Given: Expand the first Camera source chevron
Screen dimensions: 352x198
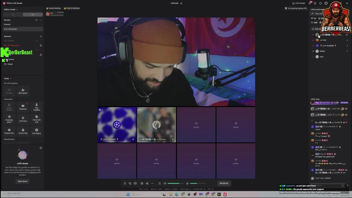Looking at the screenshot, I should click(37, 41).
